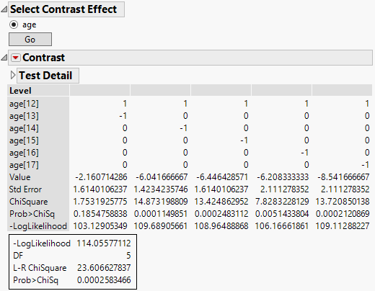Click the Std Error row label
375x291 pixels.
[25, 189]
